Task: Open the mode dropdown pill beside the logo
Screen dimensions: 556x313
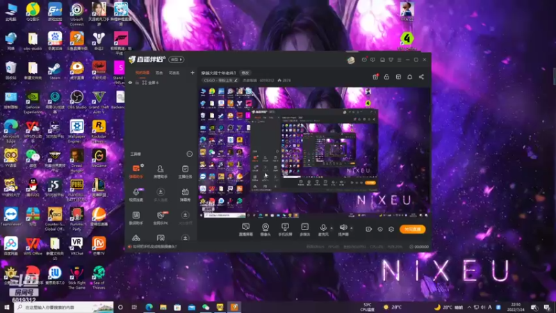Action: click(x=177, y=60)
